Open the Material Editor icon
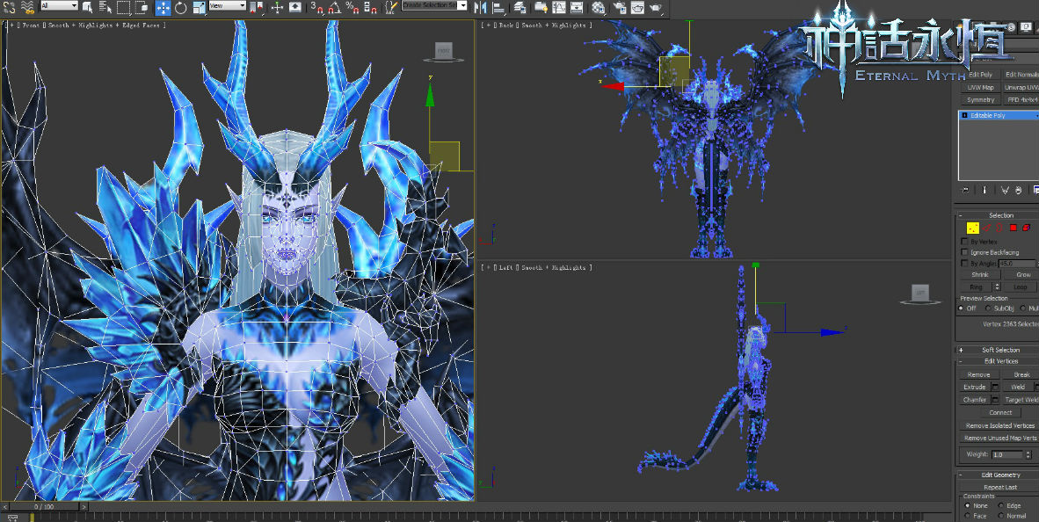Image resolution: width=1039 pixels, height=522 pixels. (x=599, y=8)
